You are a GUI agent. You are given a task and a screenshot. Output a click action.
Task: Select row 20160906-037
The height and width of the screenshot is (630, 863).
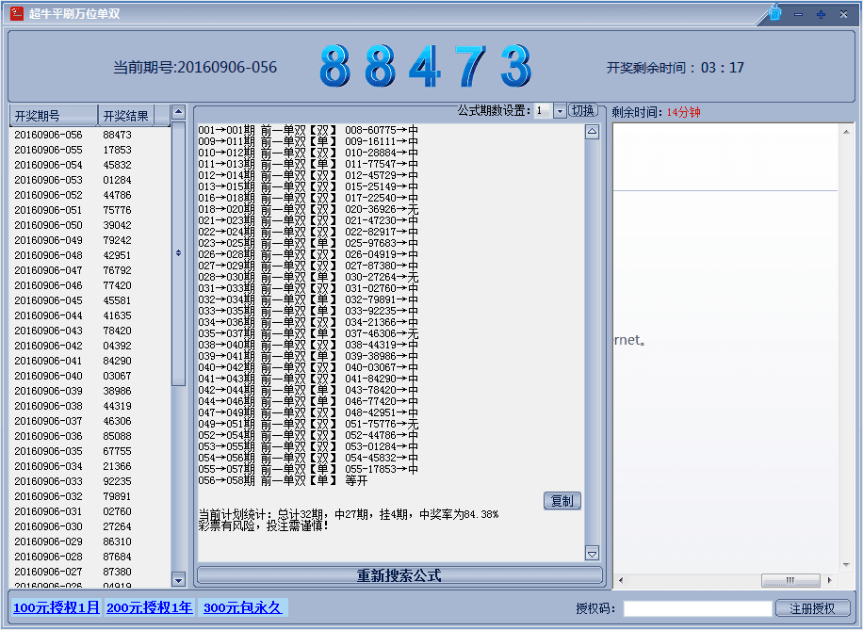(x=90, y=421)
